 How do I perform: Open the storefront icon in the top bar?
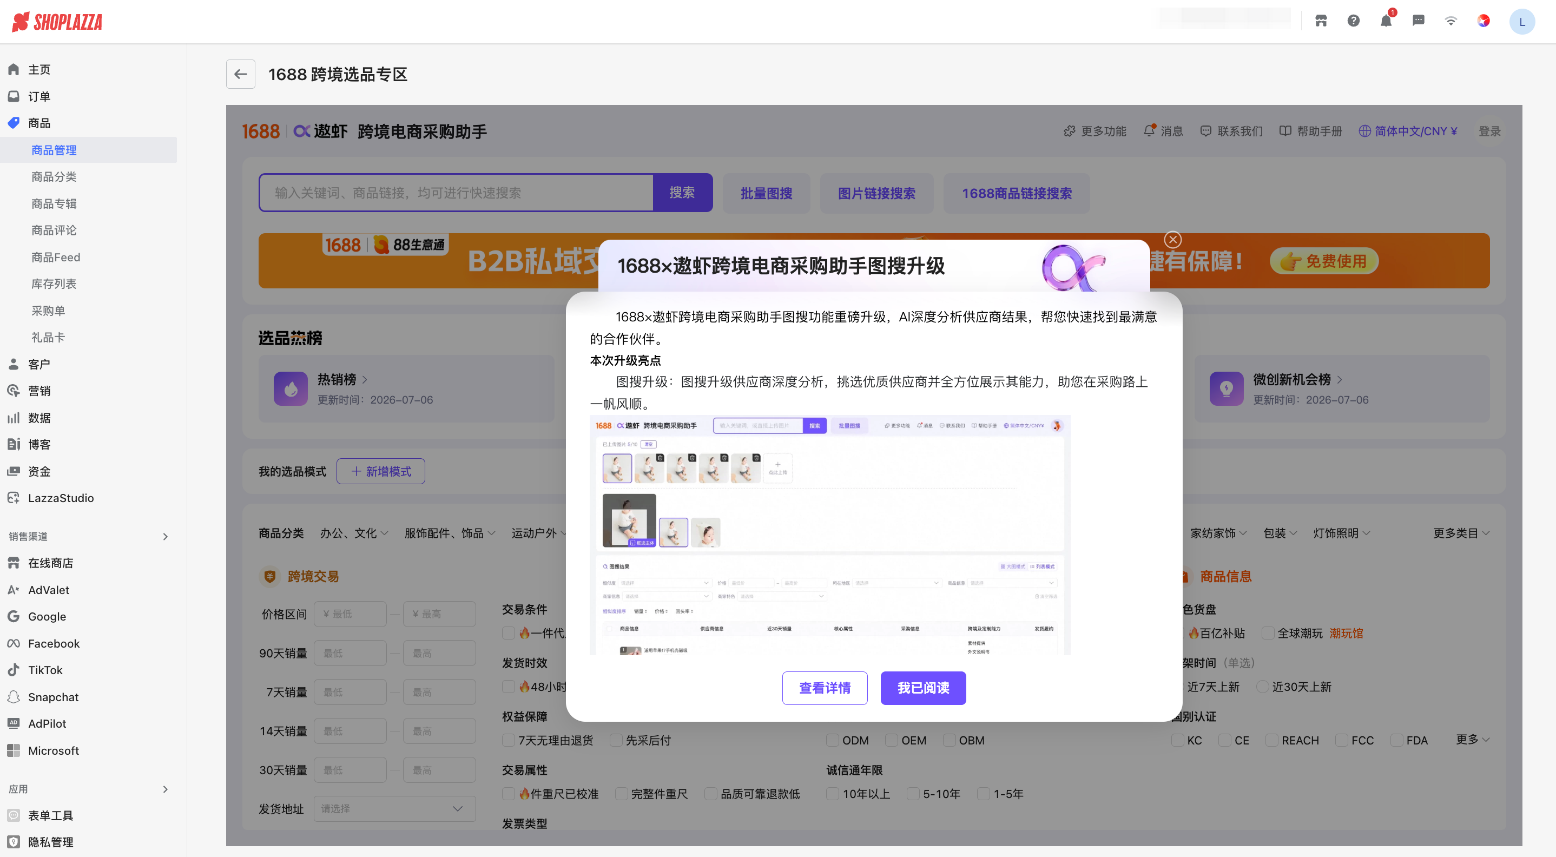pyautogui.click(x=1321, y=21)
